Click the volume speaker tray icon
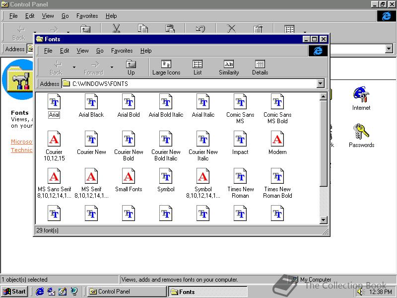Screen dimensions: 397x298 coord(359,292)
